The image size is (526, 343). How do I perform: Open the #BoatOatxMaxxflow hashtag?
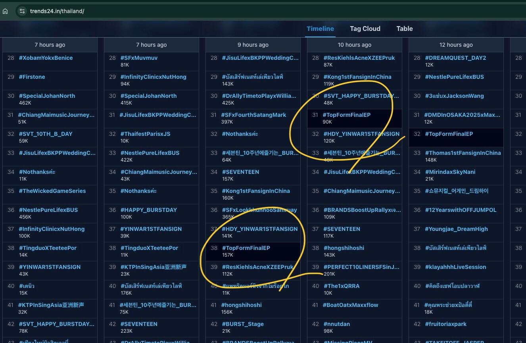tap(350, 305)
